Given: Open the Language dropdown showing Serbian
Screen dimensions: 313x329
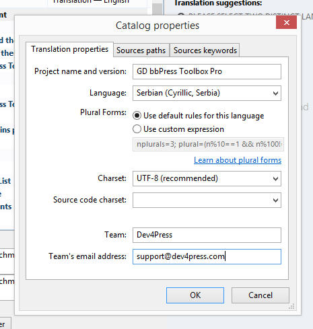Looking at the screenshot, I should click(x=207, y=93).
